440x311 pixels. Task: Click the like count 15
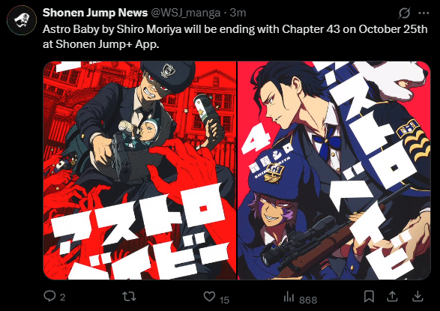click(x=224, y=301)
